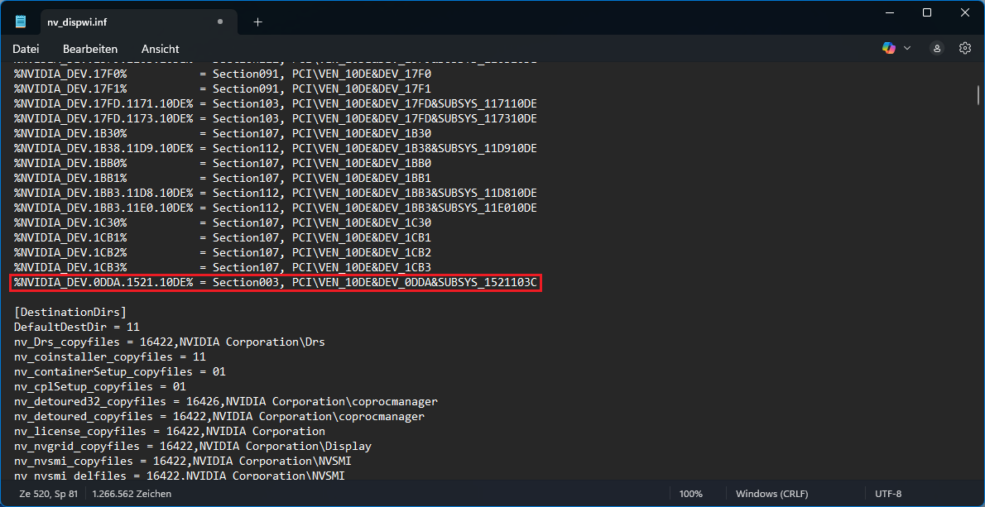Click the highlighted NVIDIA_DEV.0DDA line
This screenshot has width=985, height=507.
click(x=276, y=282)
